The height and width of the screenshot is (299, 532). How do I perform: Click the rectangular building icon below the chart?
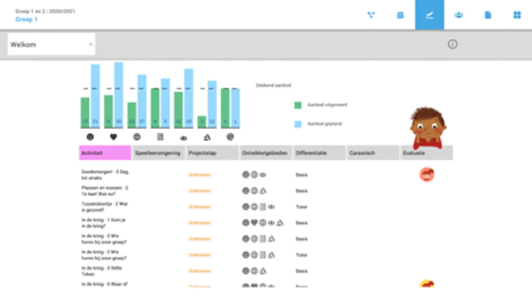(160, 137)
